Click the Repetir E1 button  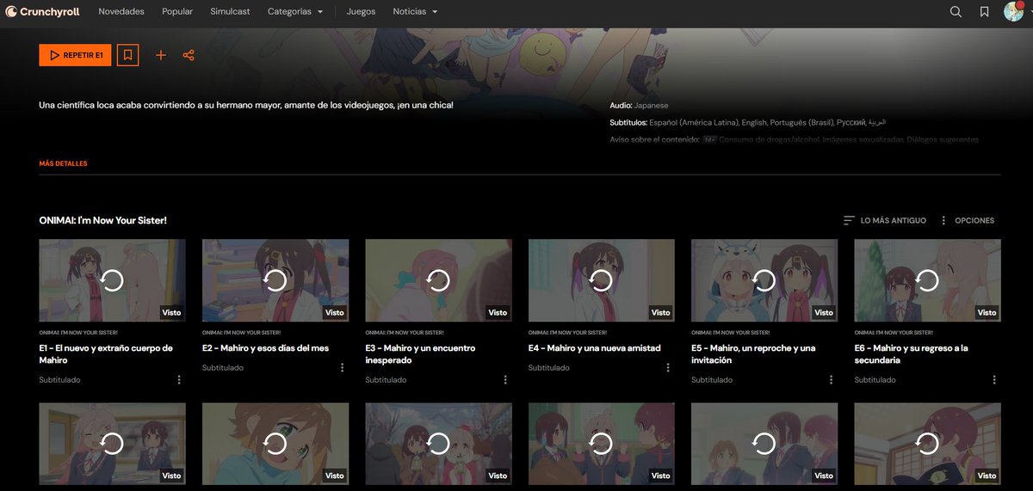click(x=75, y=55)
